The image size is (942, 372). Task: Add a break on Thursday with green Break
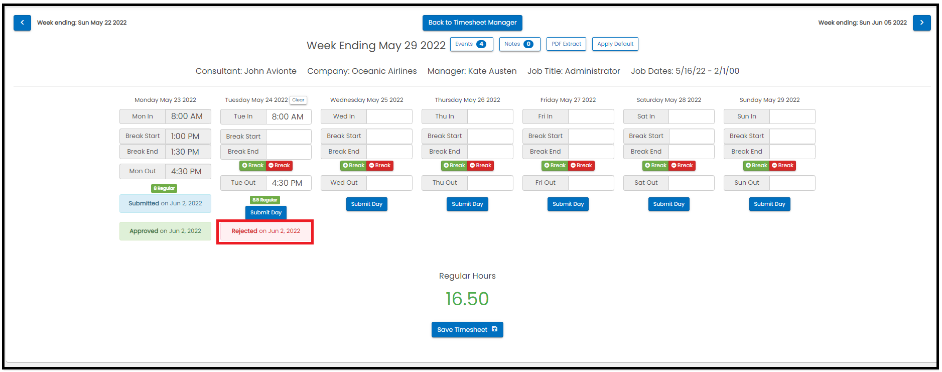[x=454, y=166]
